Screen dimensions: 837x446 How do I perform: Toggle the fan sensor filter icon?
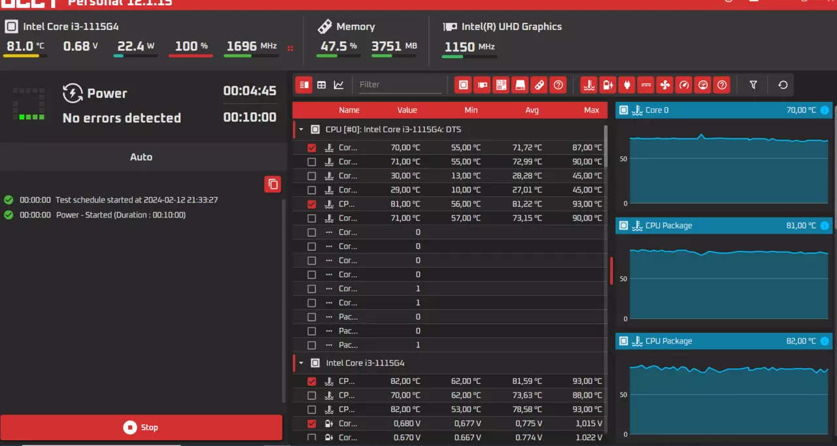pyautogui.click(x=665, y=85)
